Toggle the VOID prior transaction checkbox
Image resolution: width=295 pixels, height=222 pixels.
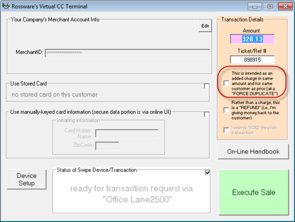coord(226,130)
